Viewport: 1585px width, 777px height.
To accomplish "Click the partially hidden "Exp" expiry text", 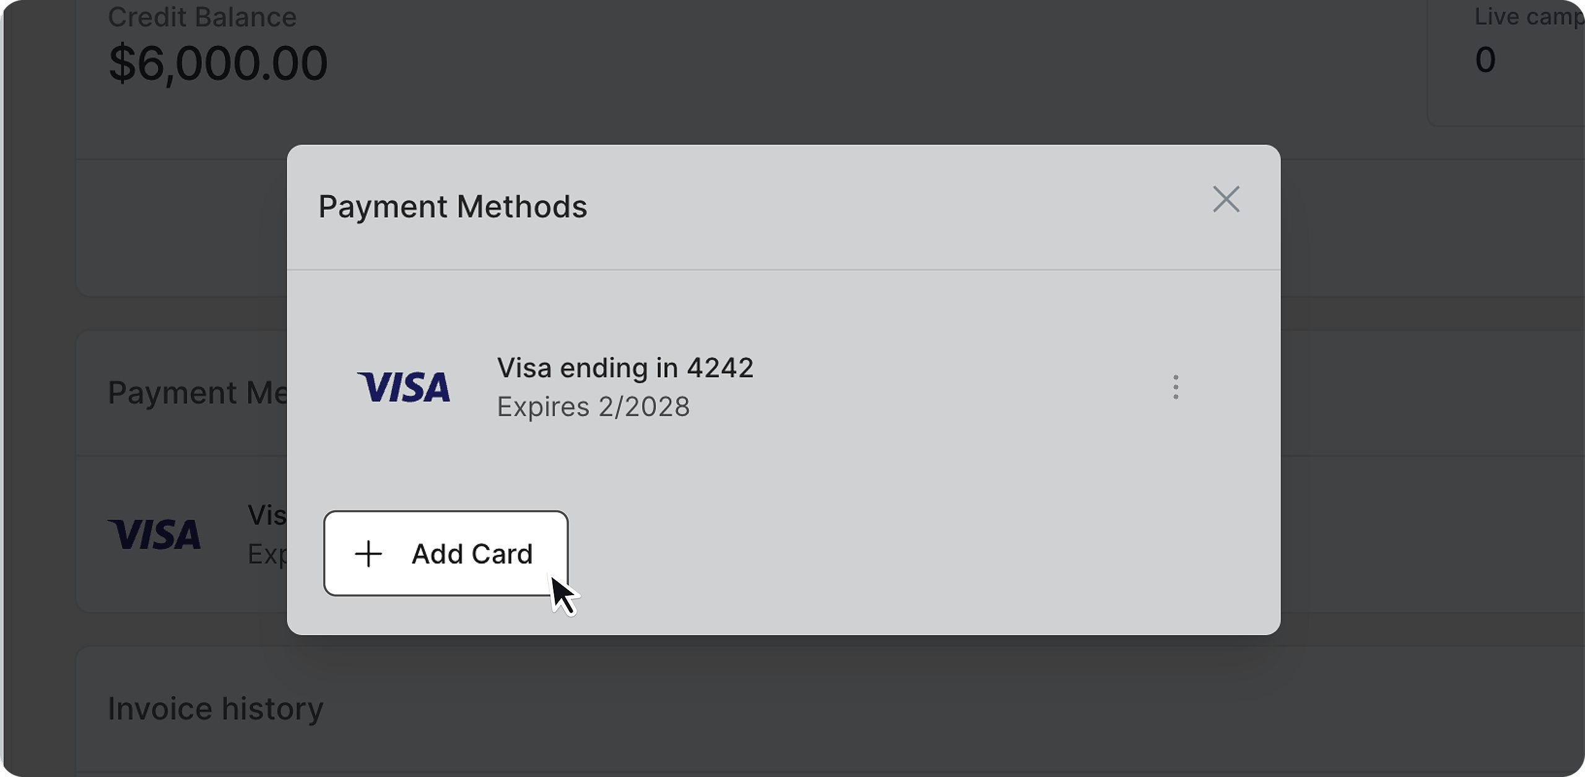I will point(267,554).
